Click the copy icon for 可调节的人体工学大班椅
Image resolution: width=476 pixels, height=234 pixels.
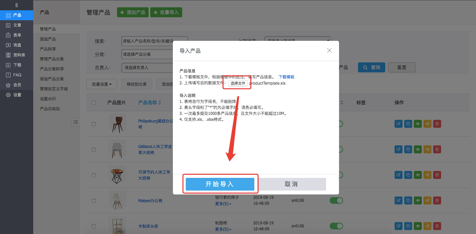point(408,175)
